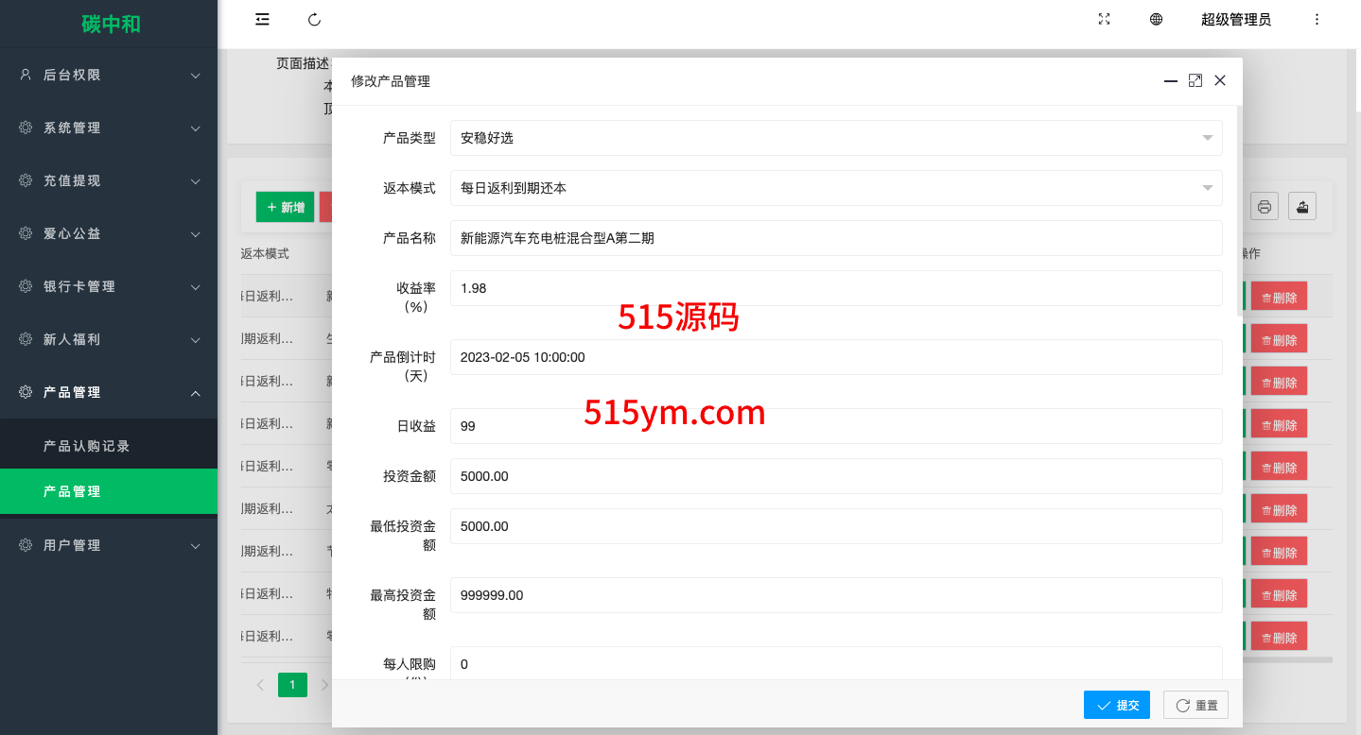Open the 返本模式 dropdown

click(x=836, y=188)
